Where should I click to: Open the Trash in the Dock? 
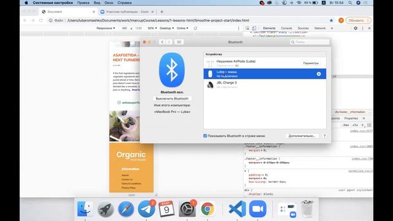click(308, 209)
